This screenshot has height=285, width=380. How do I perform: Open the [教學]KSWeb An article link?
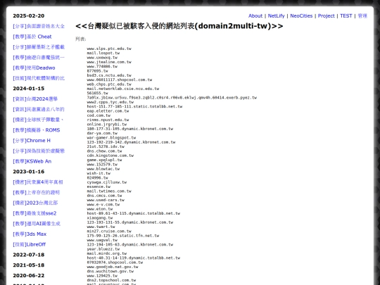pos(32,161)
